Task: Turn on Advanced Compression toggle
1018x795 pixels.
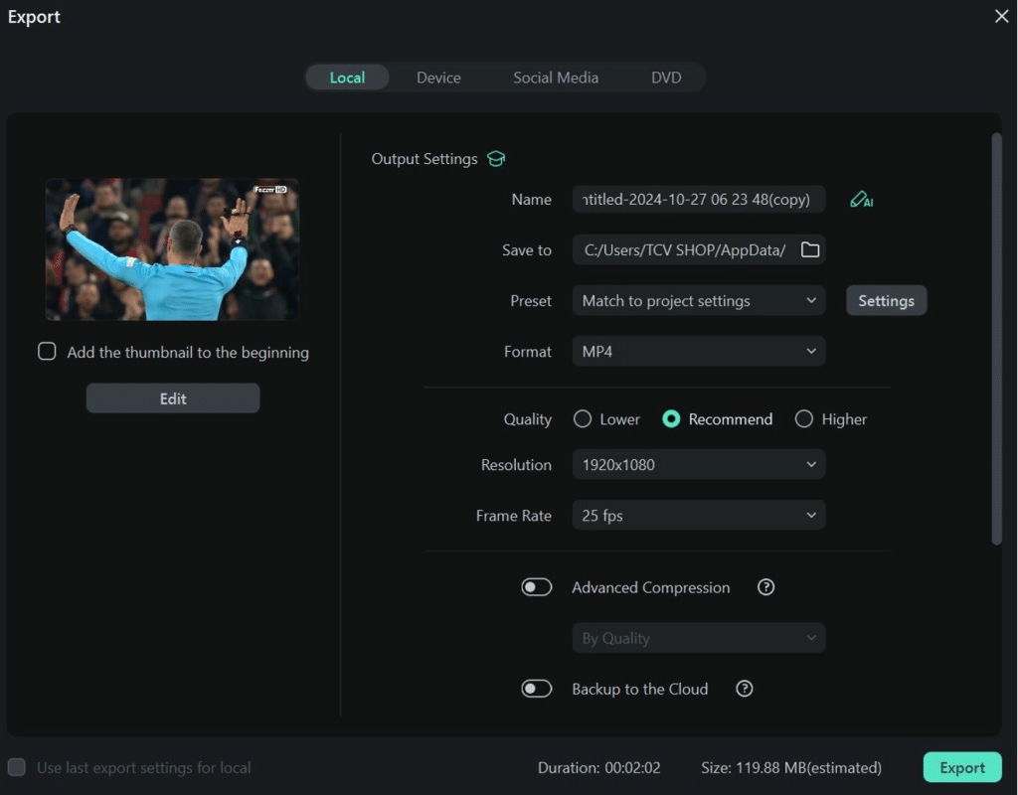Action: point(537,587)
